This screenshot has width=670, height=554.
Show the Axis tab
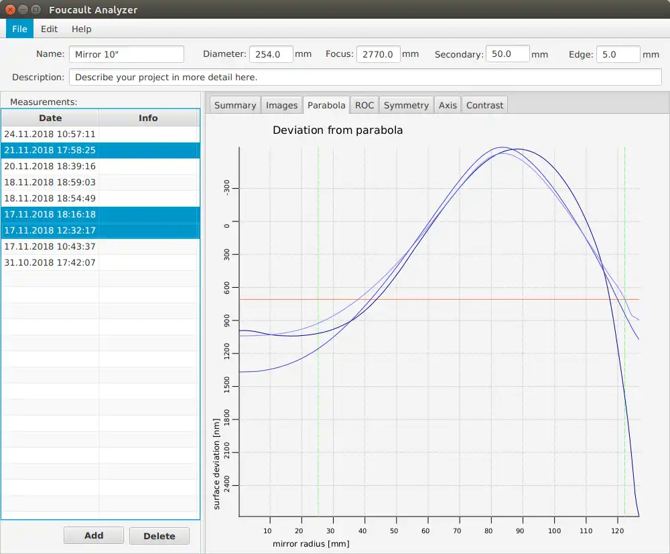(448, 105)
